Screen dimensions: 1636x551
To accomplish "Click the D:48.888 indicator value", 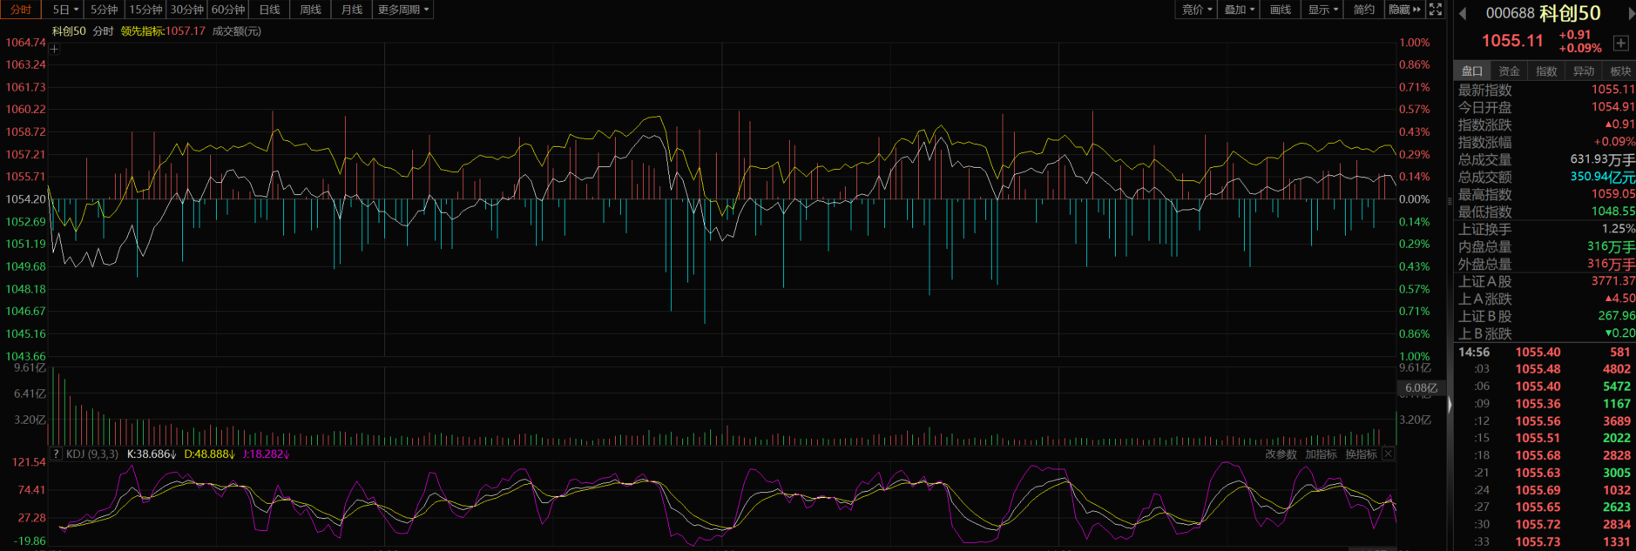I will (209, 454).
